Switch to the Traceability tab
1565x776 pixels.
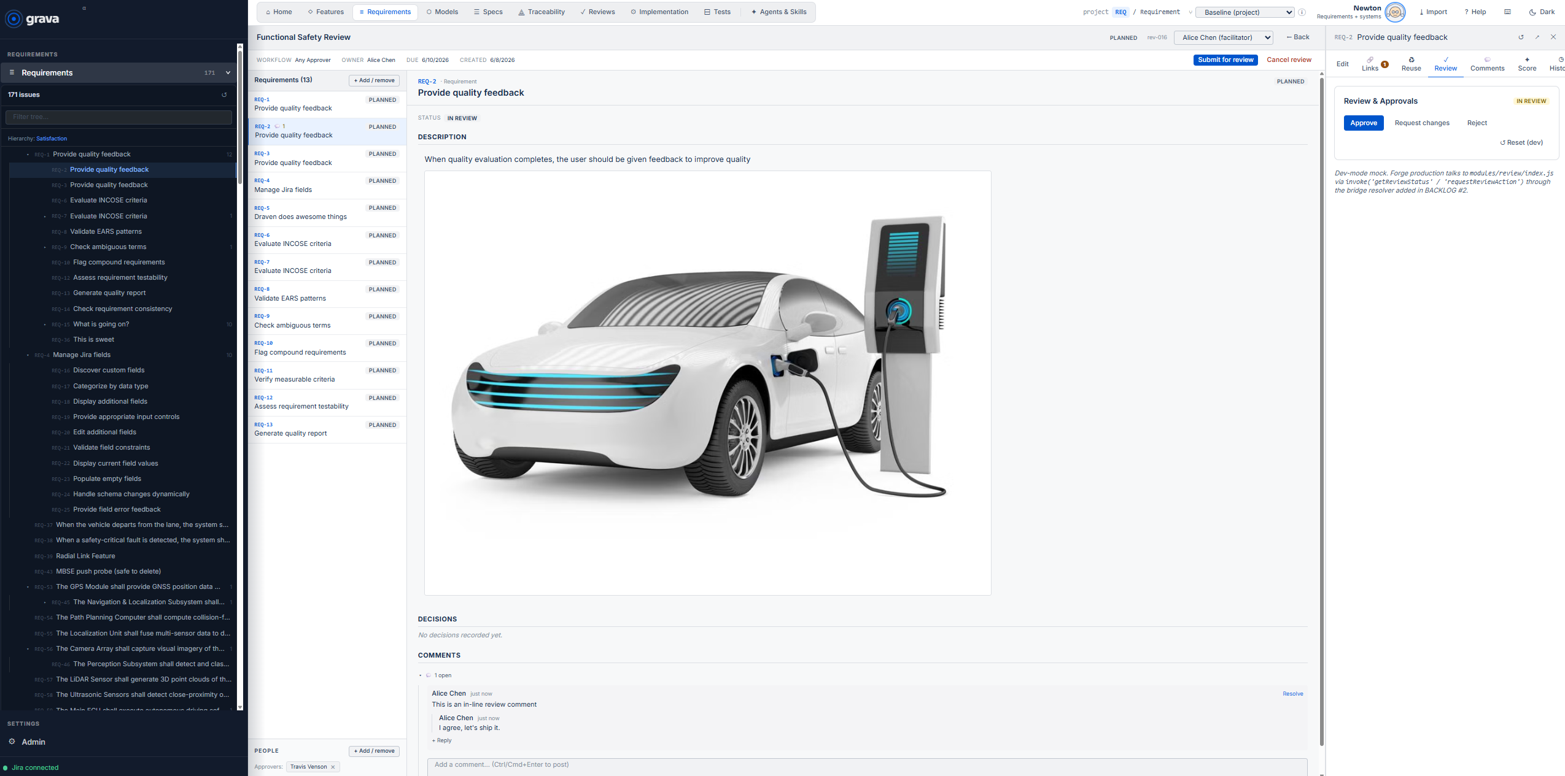542,12
